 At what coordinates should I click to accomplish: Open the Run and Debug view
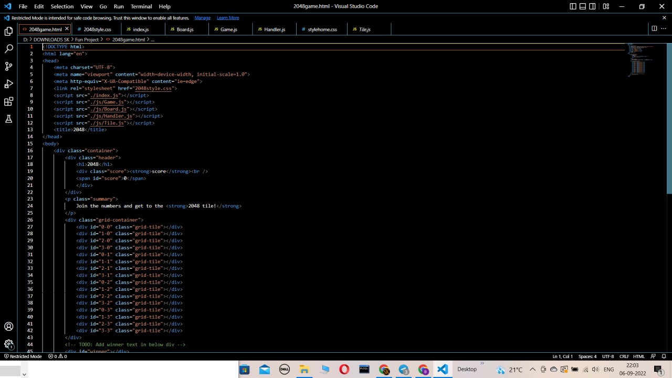click(x=8, y=84)
